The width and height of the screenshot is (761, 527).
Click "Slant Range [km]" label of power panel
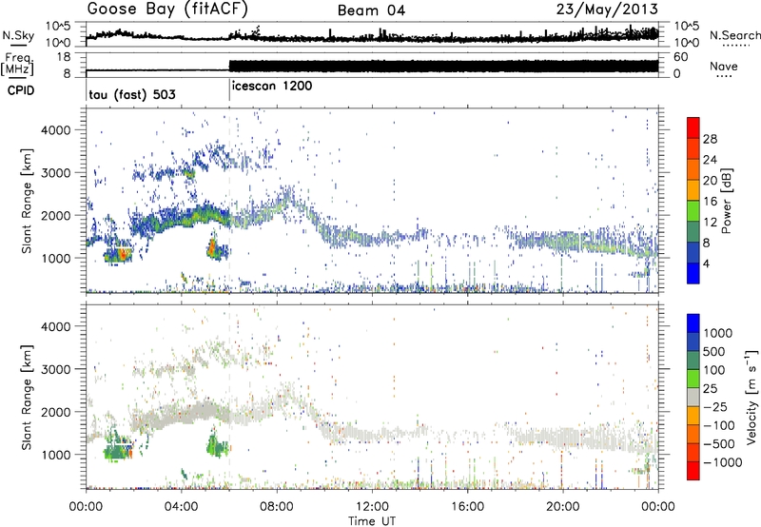pyautogui.click(x=27, y=201)
